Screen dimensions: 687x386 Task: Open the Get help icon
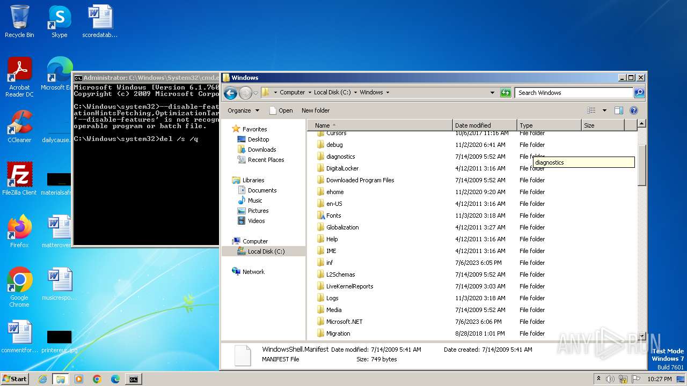pos(633,110)
